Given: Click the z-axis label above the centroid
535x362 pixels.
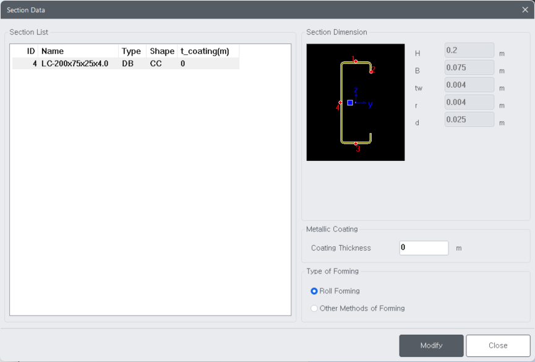Looking at the screenshot, I should pos(356,90).
